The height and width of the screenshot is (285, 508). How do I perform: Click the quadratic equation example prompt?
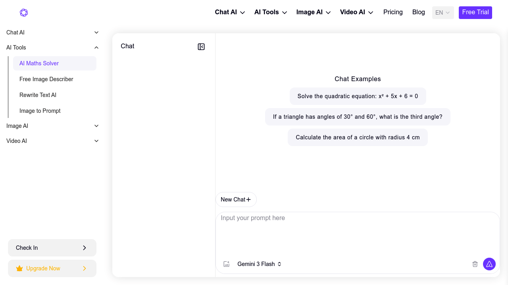pos(358,96)
